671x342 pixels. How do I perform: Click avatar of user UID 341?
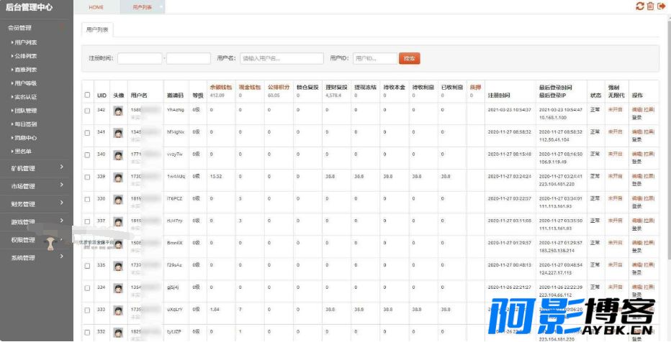118,134
